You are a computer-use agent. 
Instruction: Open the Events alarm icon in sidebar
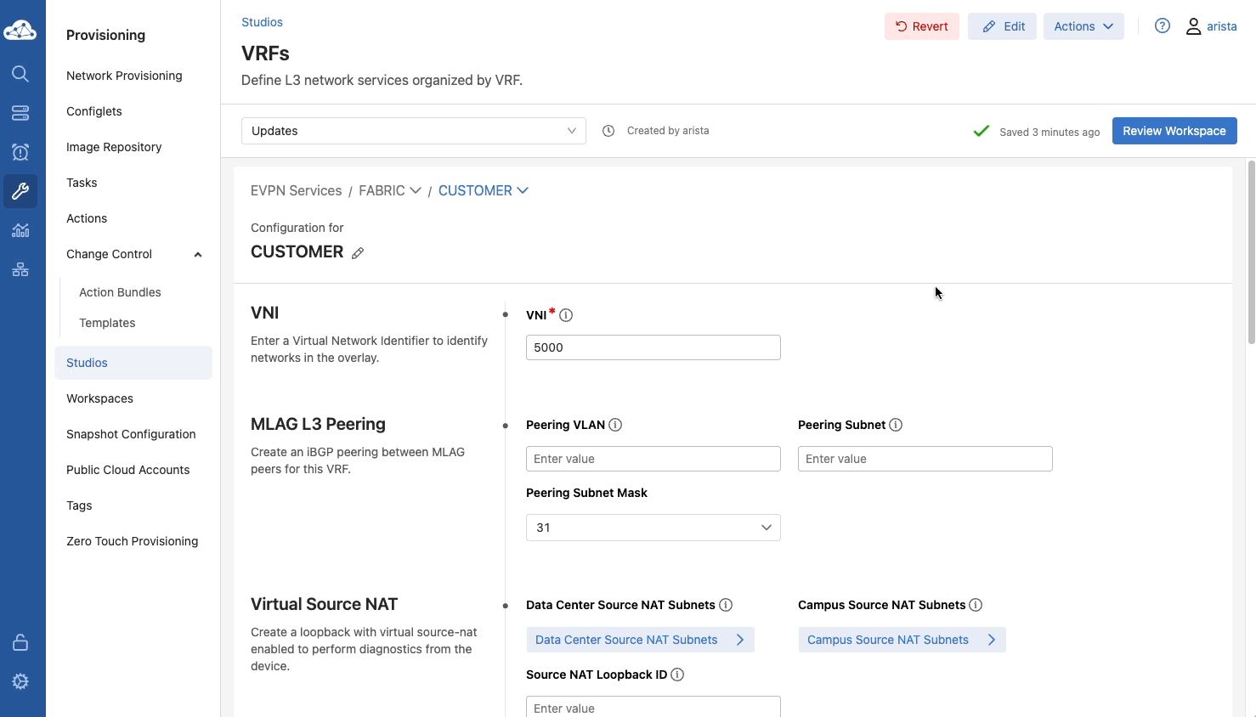tap(20, 152)
